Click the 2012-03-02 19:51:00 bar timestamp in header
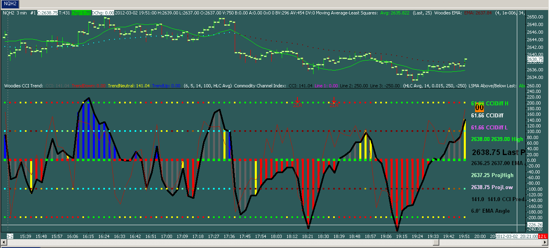 [x=136, y=13]
